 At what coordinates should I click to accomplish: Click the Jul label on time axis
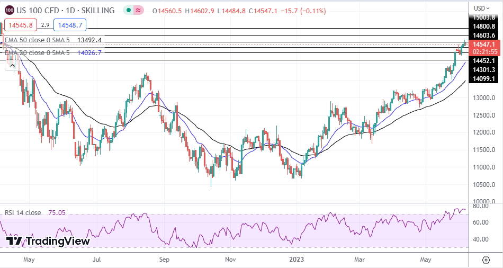[x=97, y=259]
